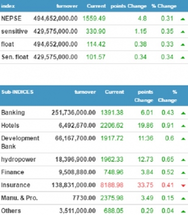Click the red down arrow for Insurance
Screen dimensions: 188x215
[183, 186]
